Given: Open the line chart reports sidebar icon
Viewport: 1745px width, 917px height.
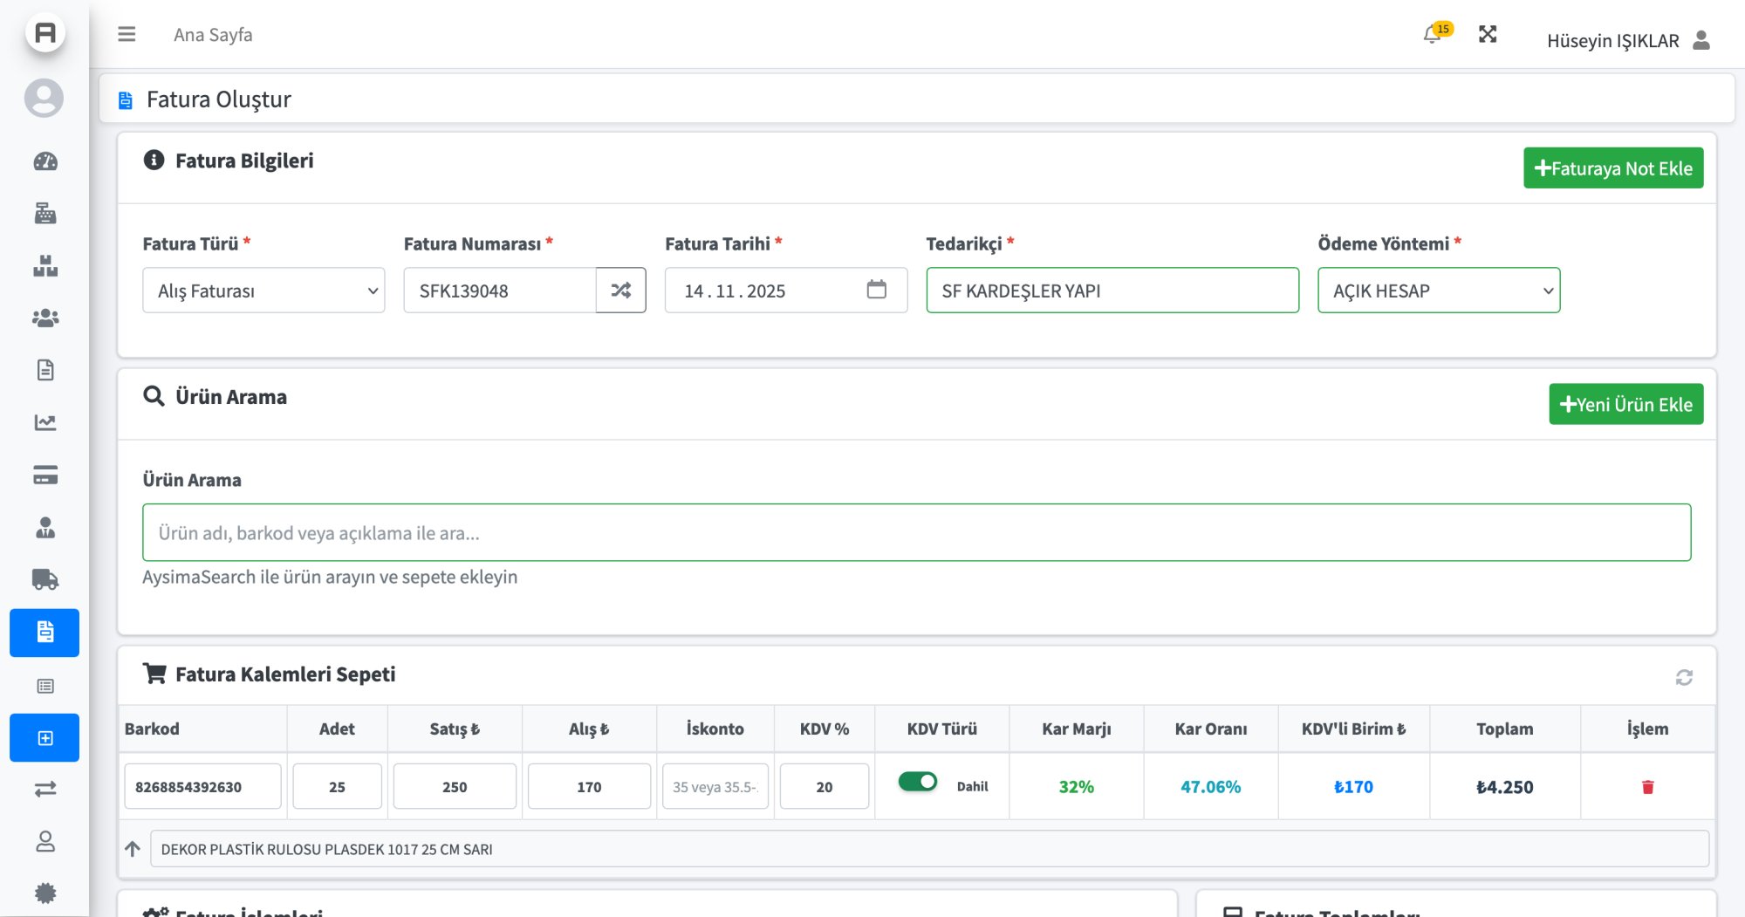Looking at the screenshot, I should click(x=45, y=422).
